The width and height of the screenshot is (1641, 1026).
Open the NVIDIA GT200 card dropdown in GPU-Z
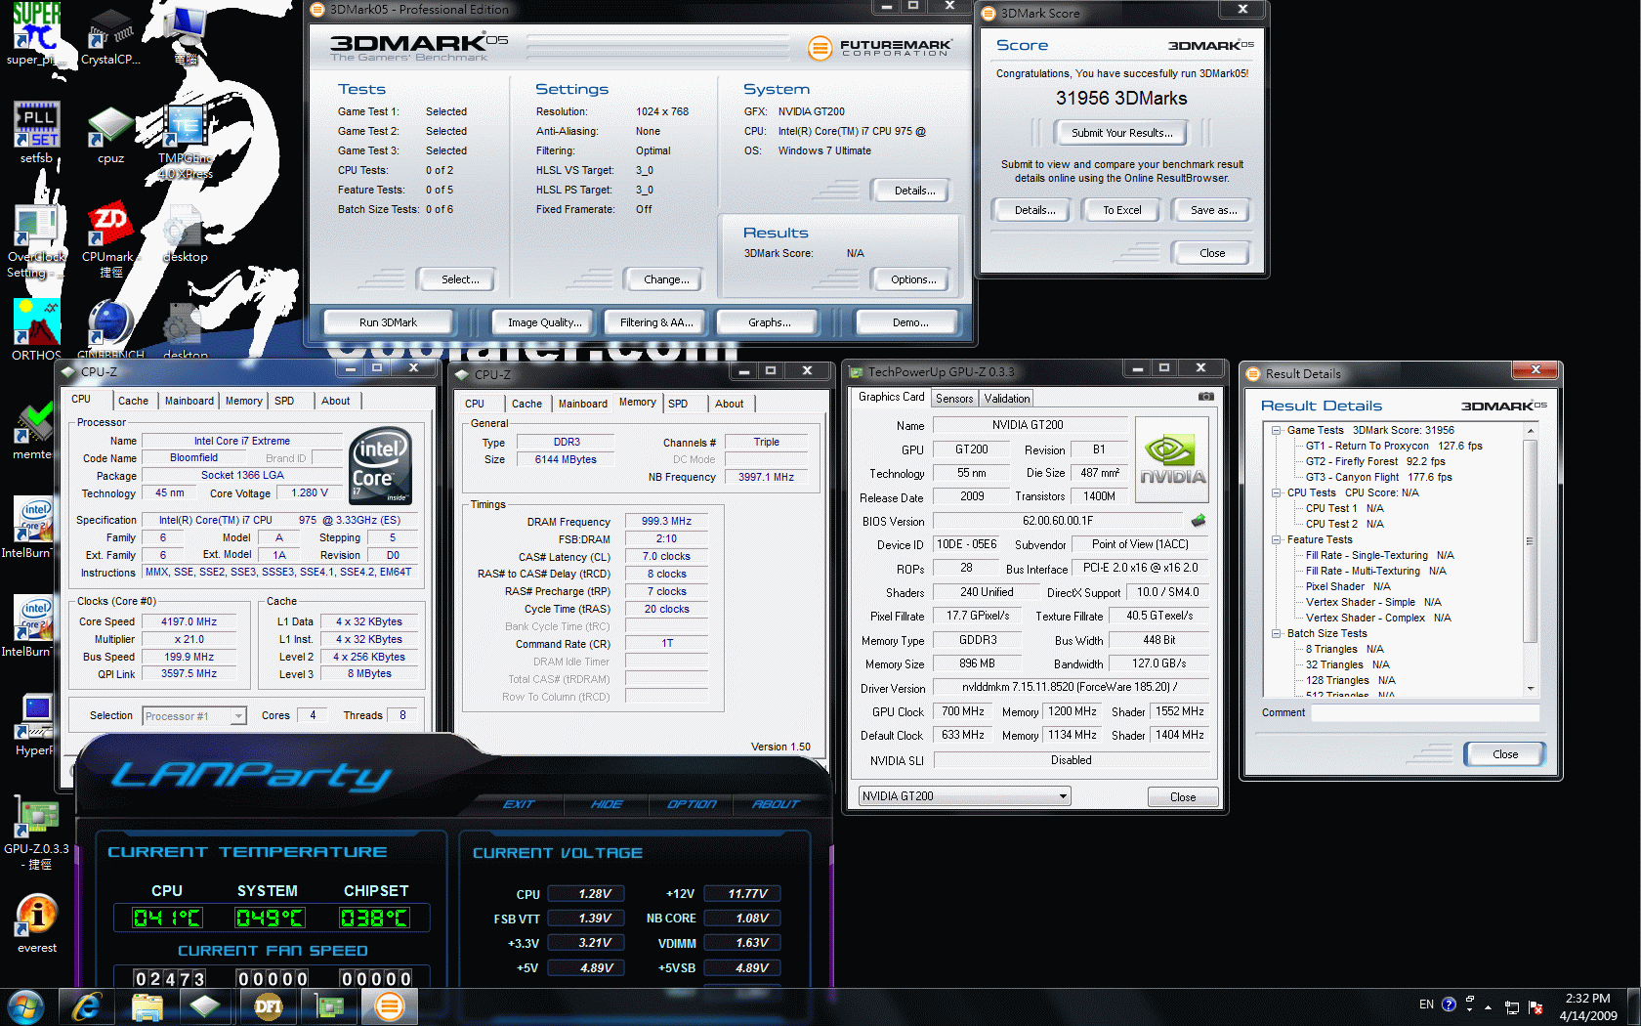click(964, 796)
